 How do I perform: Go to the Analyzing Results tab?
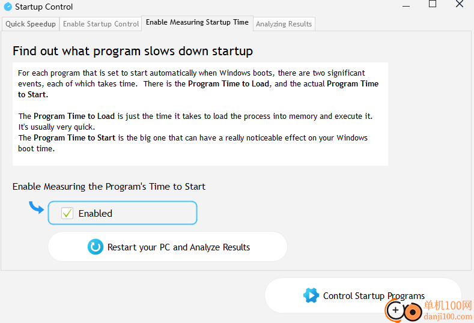tap(284, 24)
